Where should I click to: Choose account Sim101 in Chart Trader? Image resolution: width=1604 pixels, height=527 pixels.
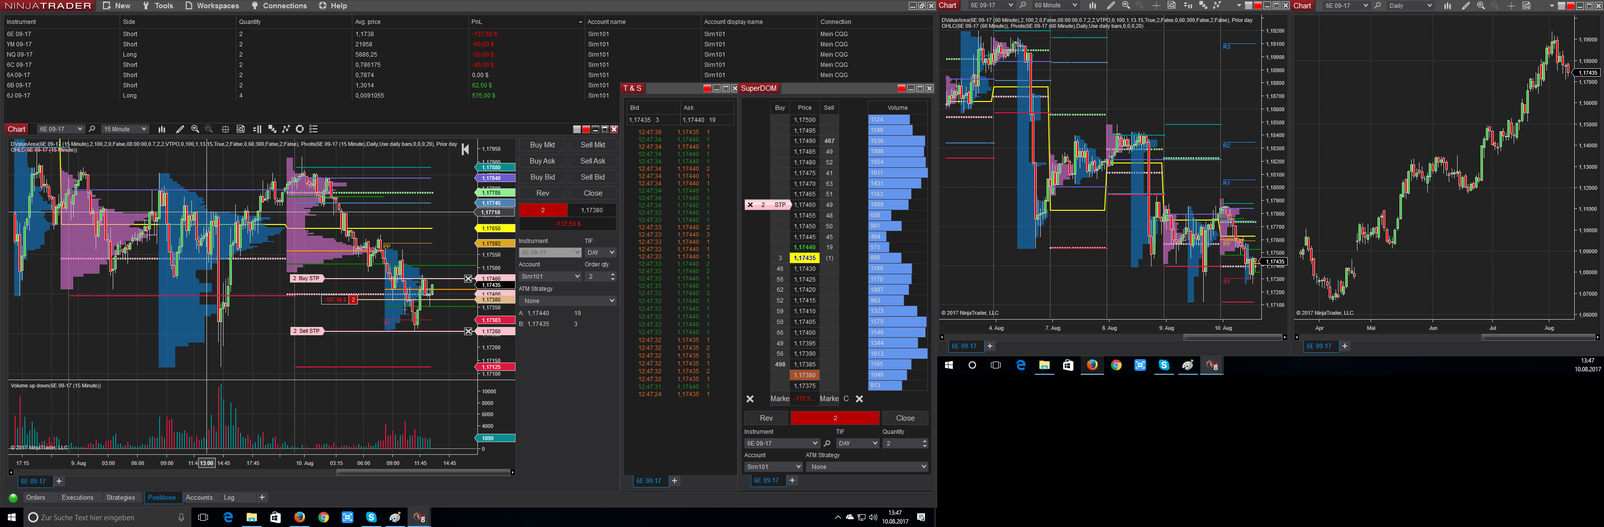pyautogui.click(x=550, y=276)
